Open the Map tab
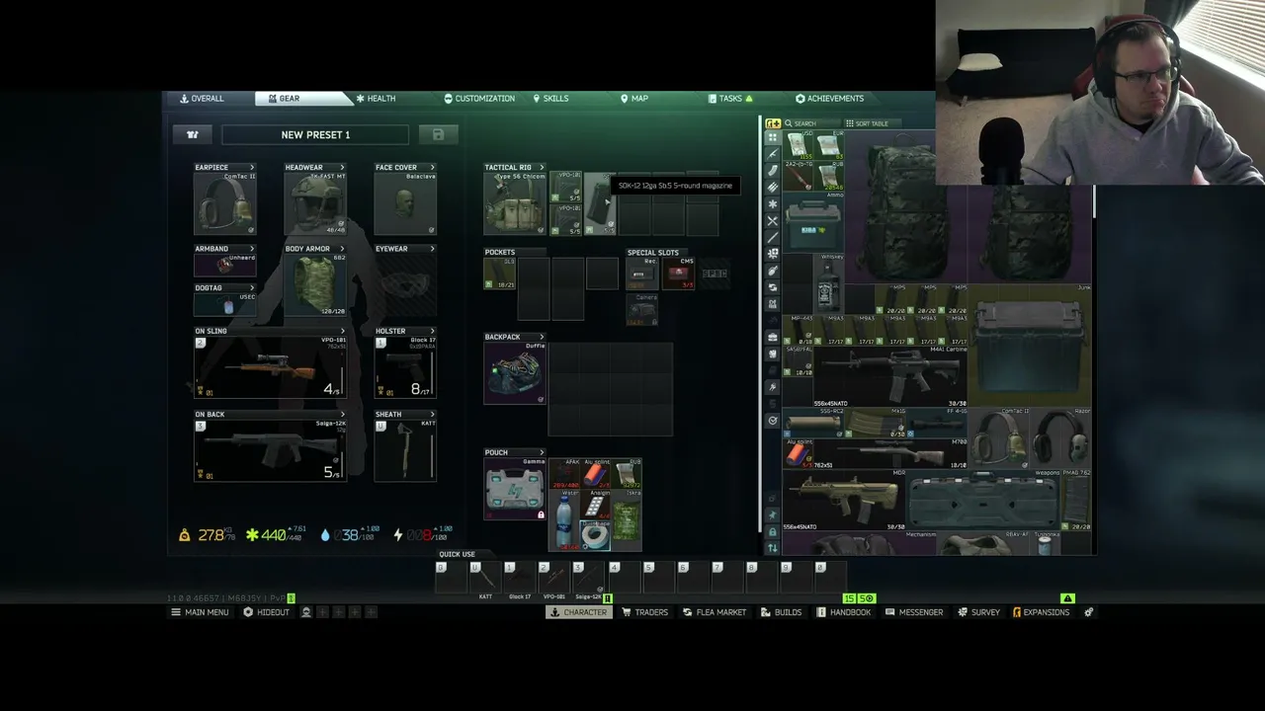1265x711 pixels. (x=634, y=99)
